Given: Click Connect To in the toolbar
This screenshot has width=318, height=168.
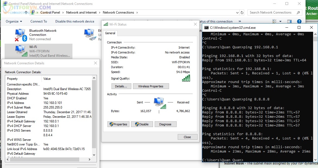Looking at the screenshot, I should coord(39,21).
